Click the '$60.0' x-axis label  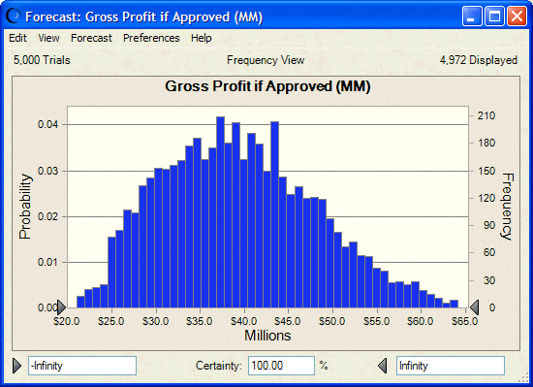click(x=421, y=321)
